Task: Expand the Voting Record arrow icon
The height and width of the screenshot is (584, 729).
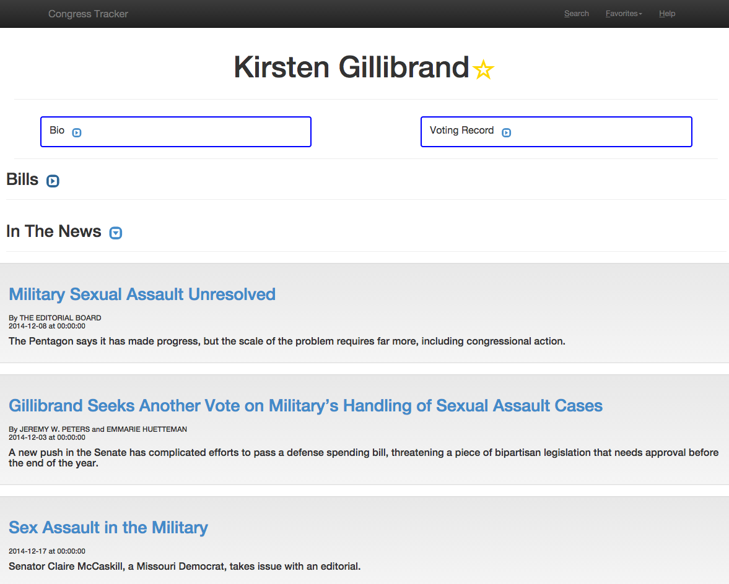Action: pos(506,133)
